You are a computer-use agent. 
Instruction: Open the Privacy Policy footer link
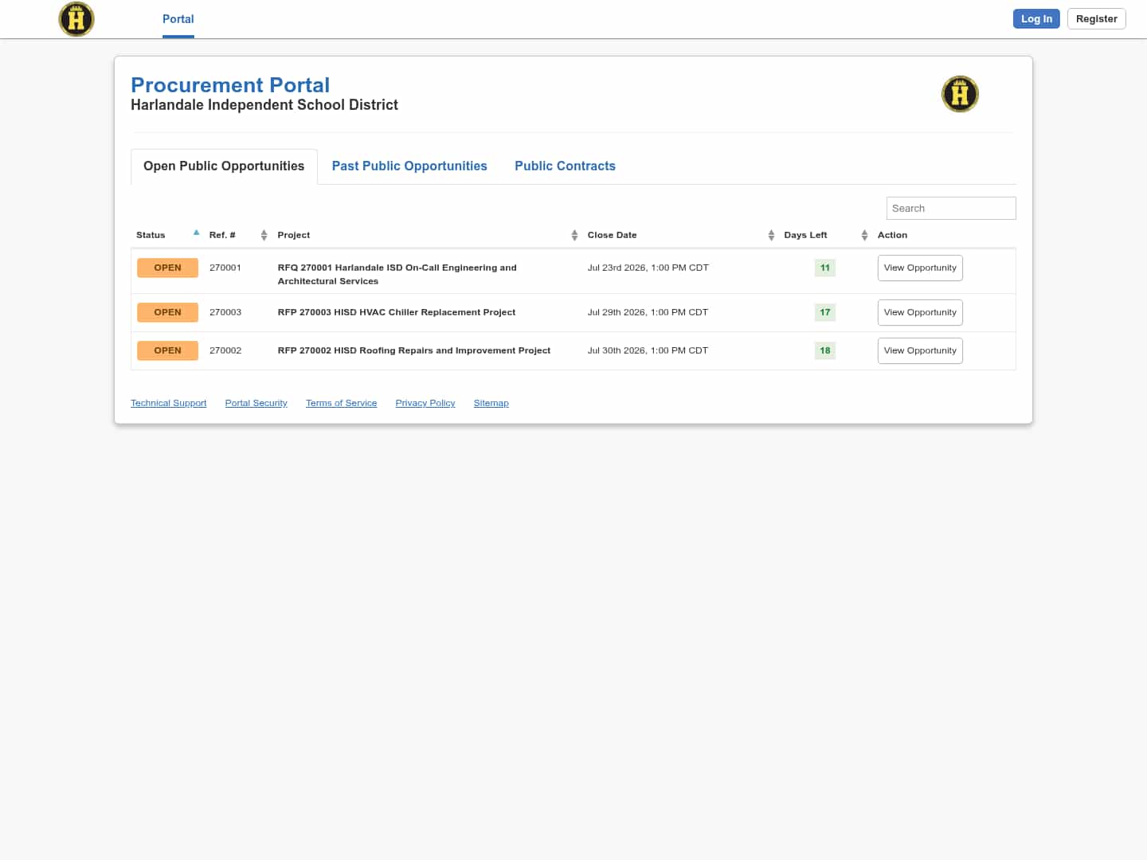click(x=425, y=403)
